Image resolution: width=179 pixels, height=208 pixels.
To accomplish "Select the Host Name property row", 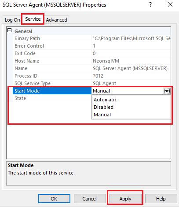I will click(91, 61).
